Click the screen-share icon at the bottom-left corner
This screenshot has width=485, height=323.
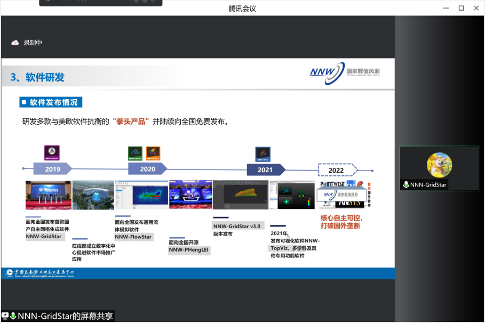pyautogui.click(x=5, y=316)
